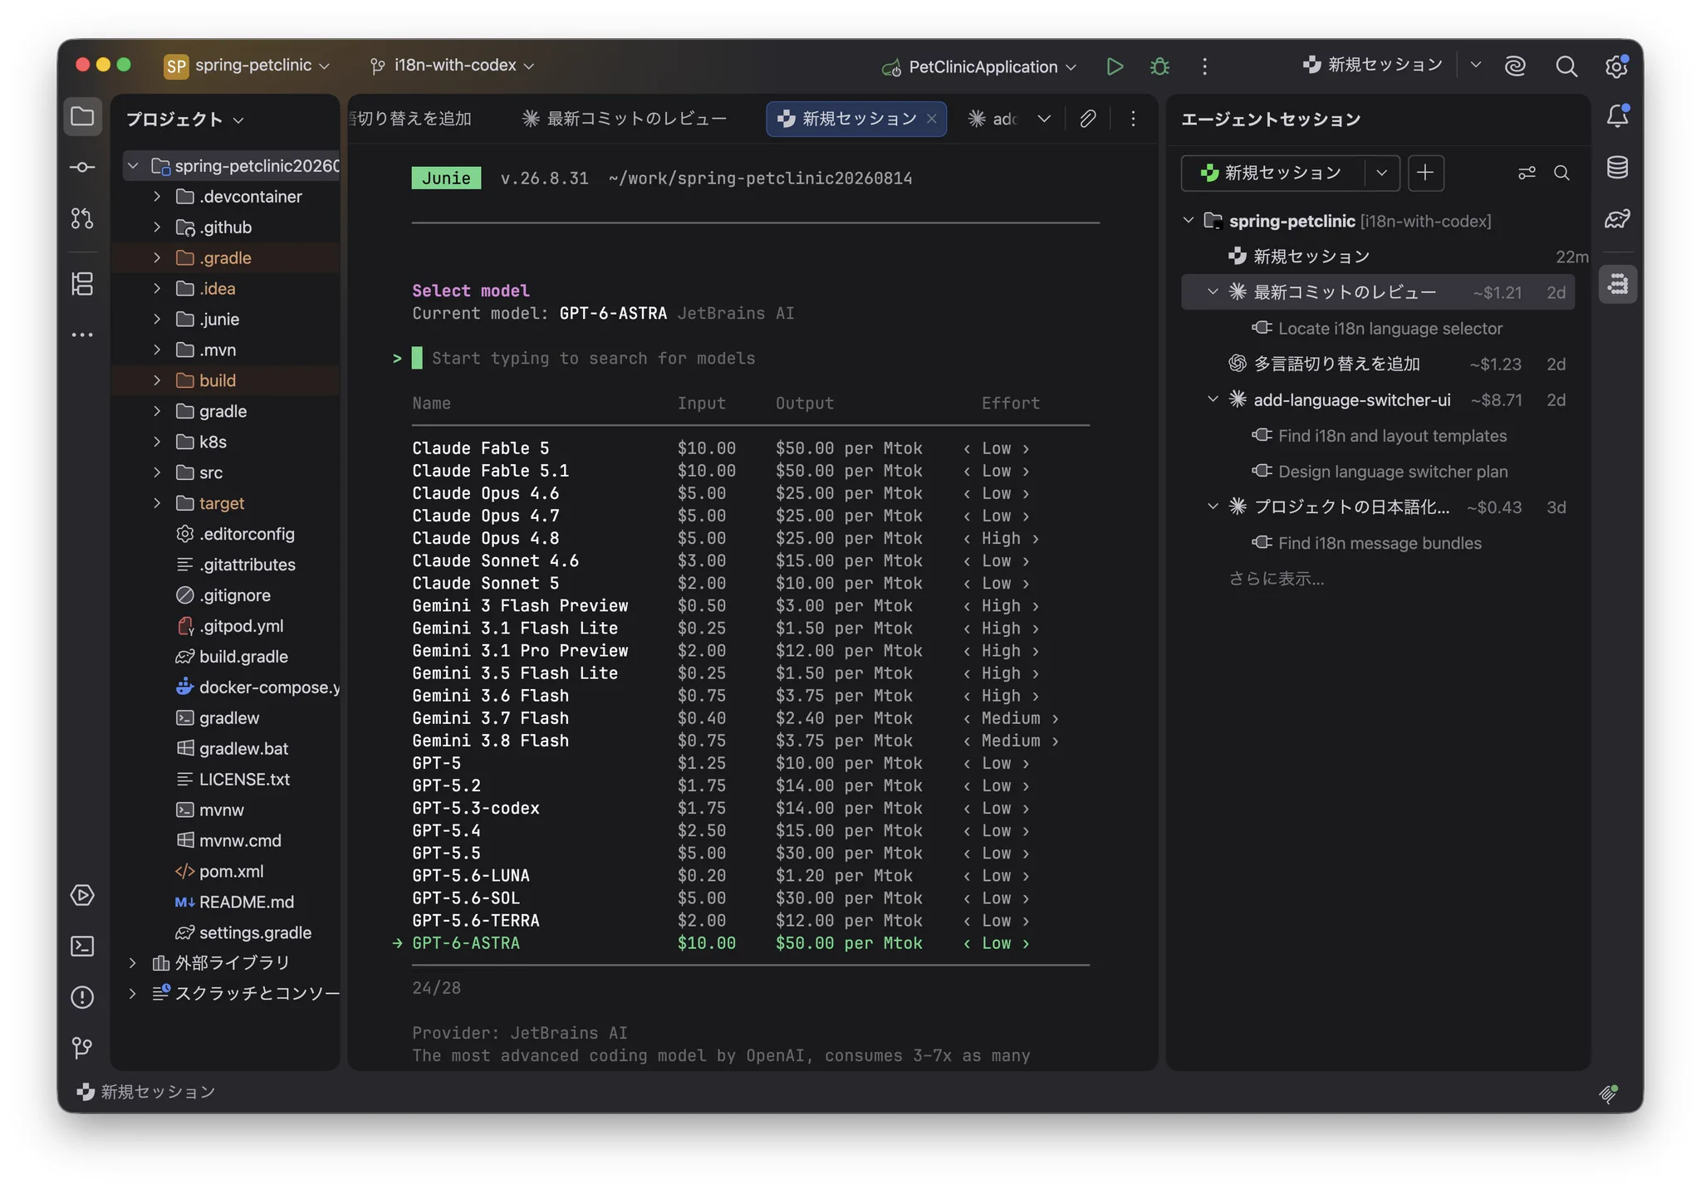Screen dimensions: 1701x1189
Task: Click さらに表示... link
Action: click(1277, 579)
